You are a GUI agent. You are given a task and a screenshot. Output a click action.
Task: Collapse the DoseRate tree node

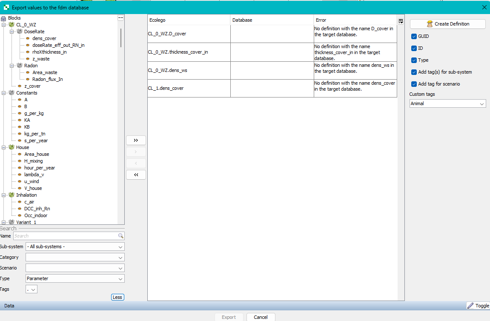click(x=12, y=32)
